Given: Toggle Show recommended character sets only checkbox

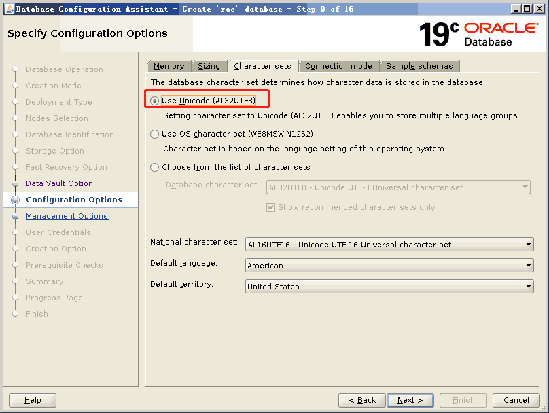Looking at the screenshot, I should coord(270,208).
